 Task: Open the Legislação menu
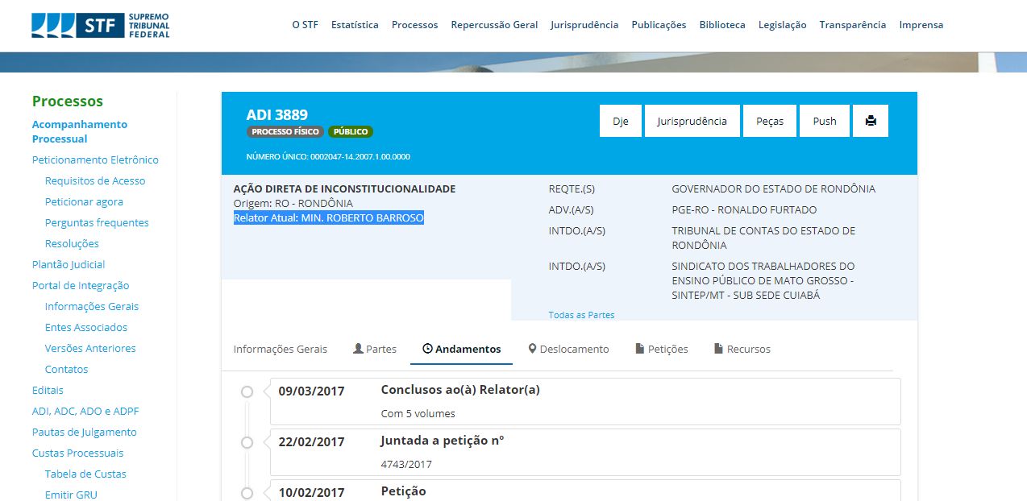(782, 25)
